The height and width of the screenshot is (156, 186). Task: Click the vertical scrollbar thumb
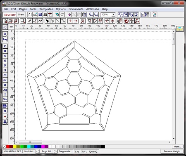pyautogui.click(x=174, y=39)
